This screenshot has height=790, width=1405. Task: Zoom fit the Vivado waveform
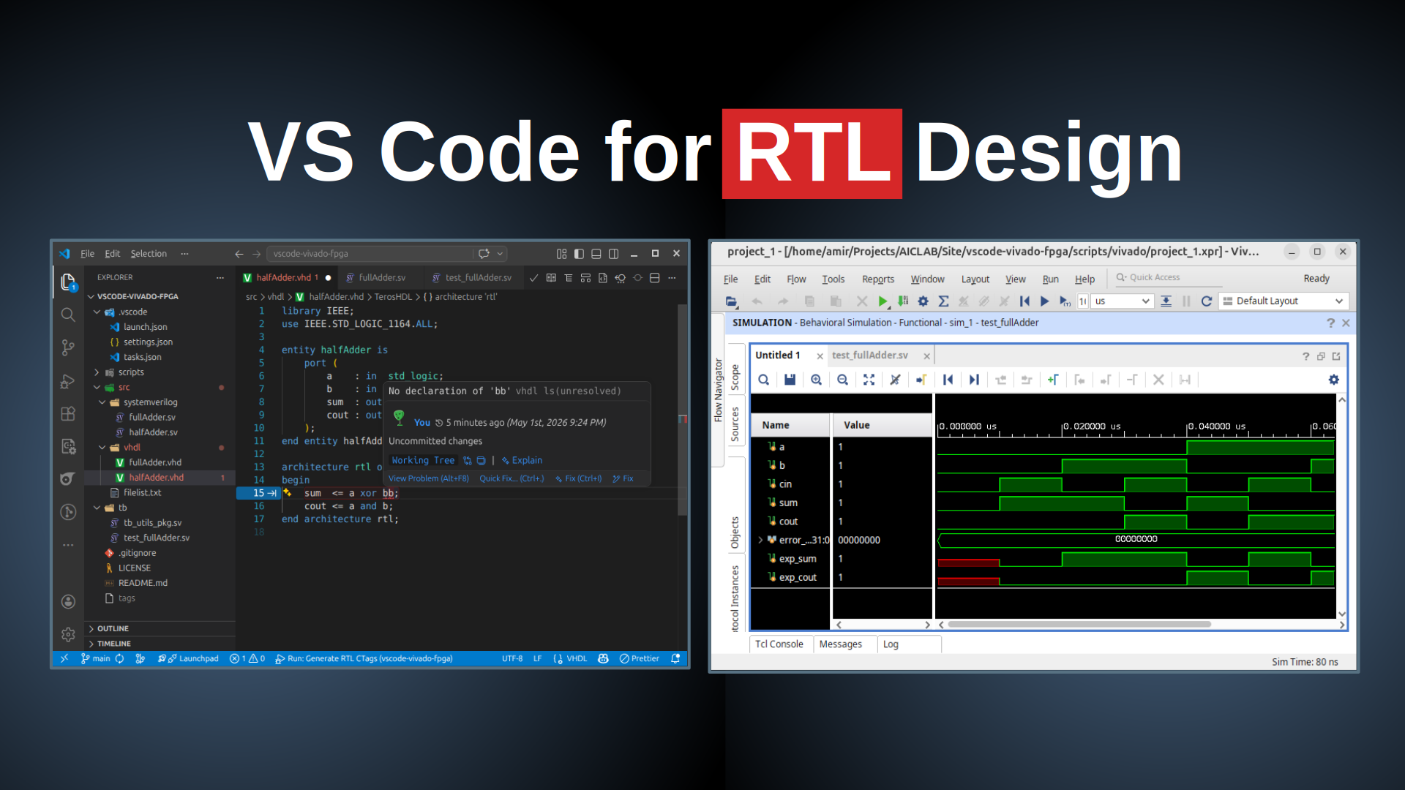[x=869, y=380]
